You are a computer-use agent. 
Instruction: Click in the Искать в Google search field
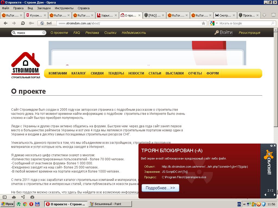point(245,23)
